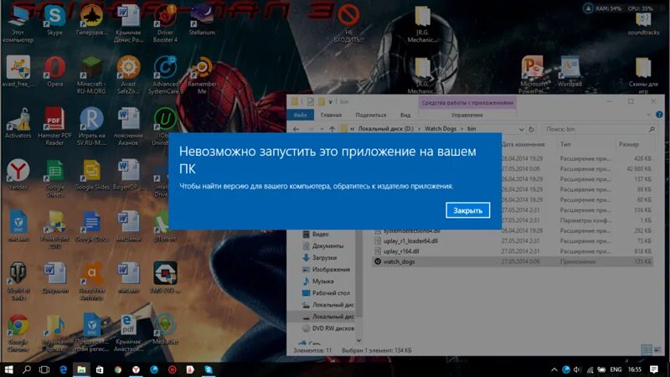Open the address bar history dropdown

coord(521,129)
